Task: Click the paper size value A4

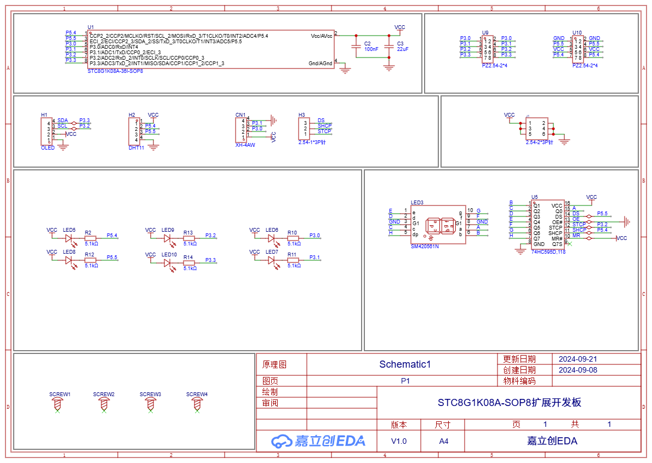Action: coord(444,442)
